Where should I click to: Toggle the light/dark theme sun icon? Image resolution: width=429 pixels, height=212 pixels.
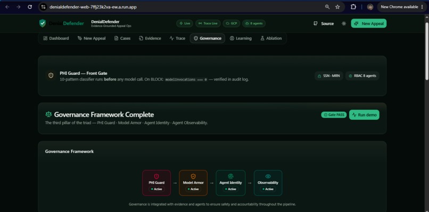[344, 23]
